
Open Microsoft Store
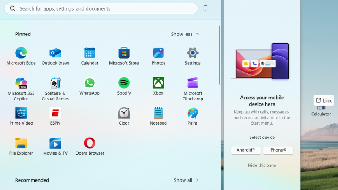[x=124, y=56]
